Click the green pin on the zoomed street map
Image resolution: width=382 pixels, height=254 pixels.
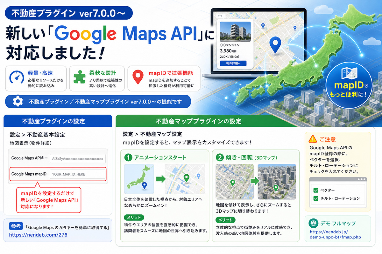pos(187,178)
